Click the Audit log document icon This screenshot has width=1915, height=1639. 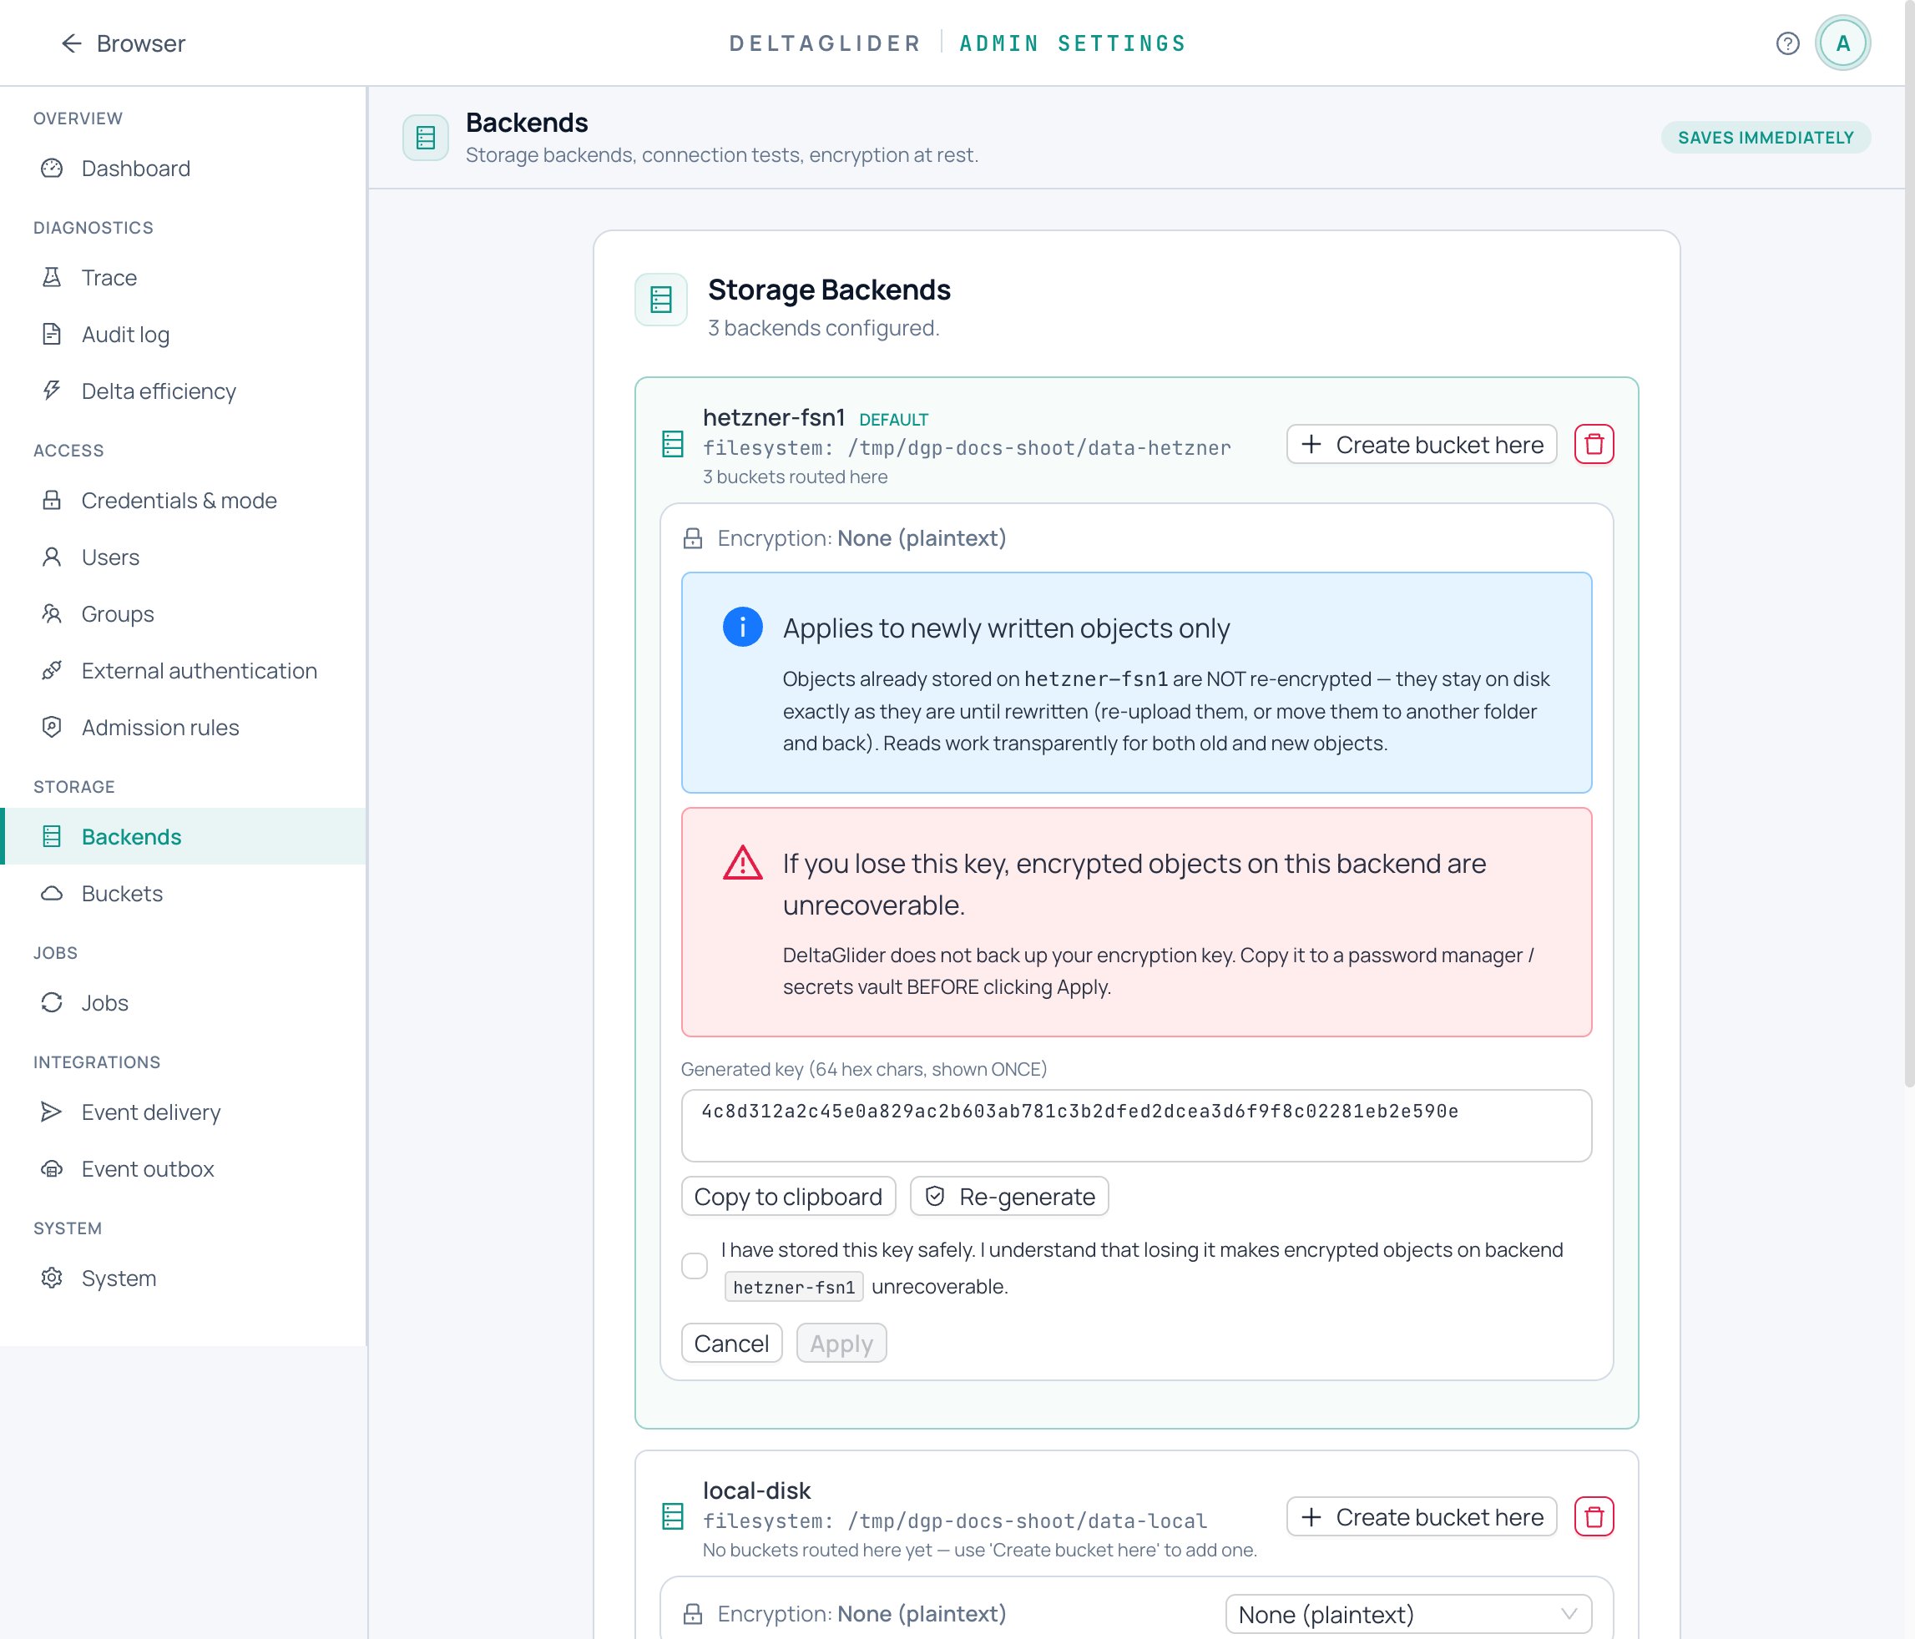pyautogui.click(x=52, y=335)
